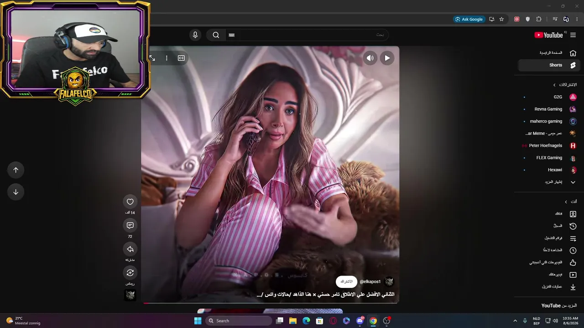Viewport: 584px width, 328px height.
Task: Open Peter Hoefnagels live channel
Action: coord(549,146)
